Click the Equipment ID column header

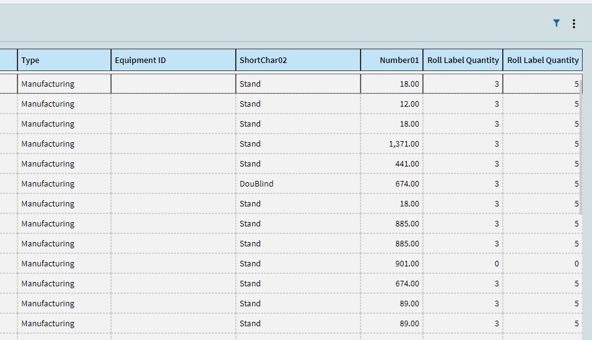click(x=173, y=60)
